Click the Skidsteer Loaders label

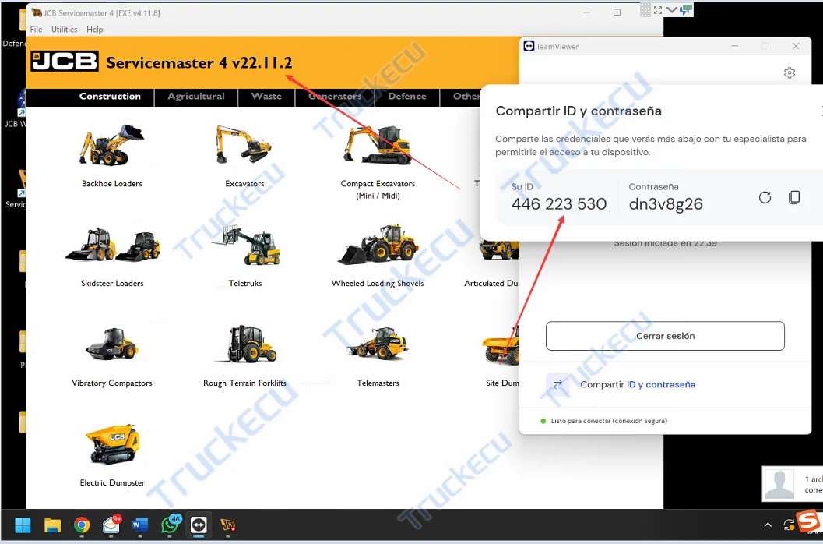[112, 283]
